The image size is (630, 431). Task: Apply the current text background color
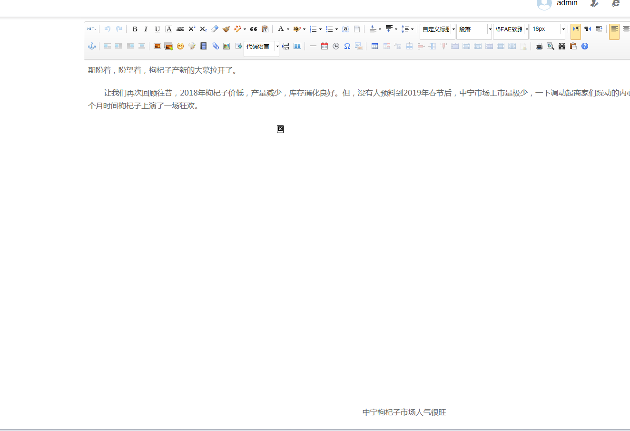pyautogui.click(x=297, y=29)
